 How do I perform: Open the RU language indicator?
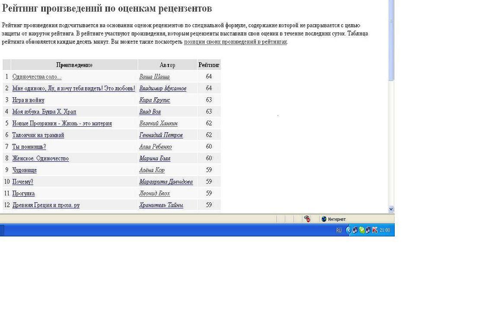tap(339, 230)
